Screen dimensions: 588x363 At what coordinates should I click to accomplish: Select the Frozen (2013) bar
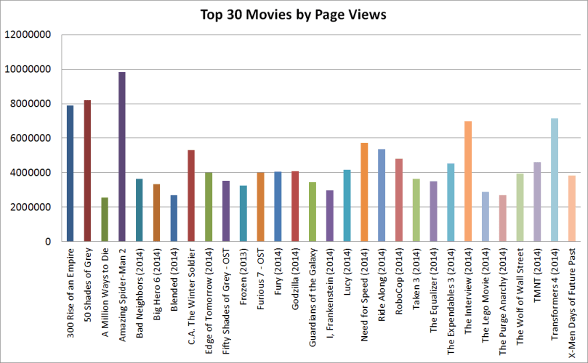(x=243, y=213)
